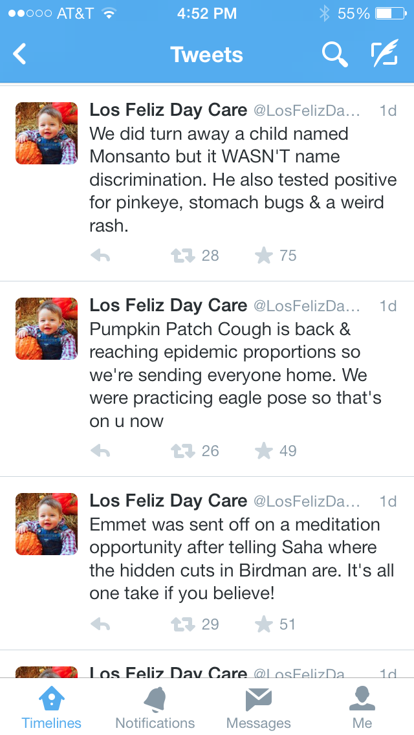Tap the back arrow in header
Screen dimensions: 414x735
point(20,54)
